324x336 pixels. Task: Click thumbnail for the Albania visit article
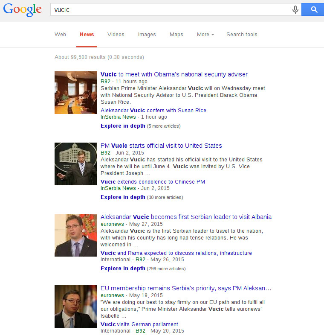click(76, 235)
